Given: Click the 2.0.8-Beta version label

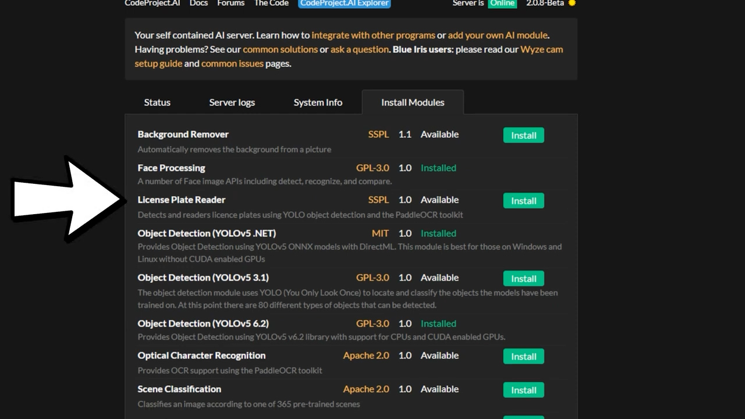Looking at the screenshot, I should (545, 3).
